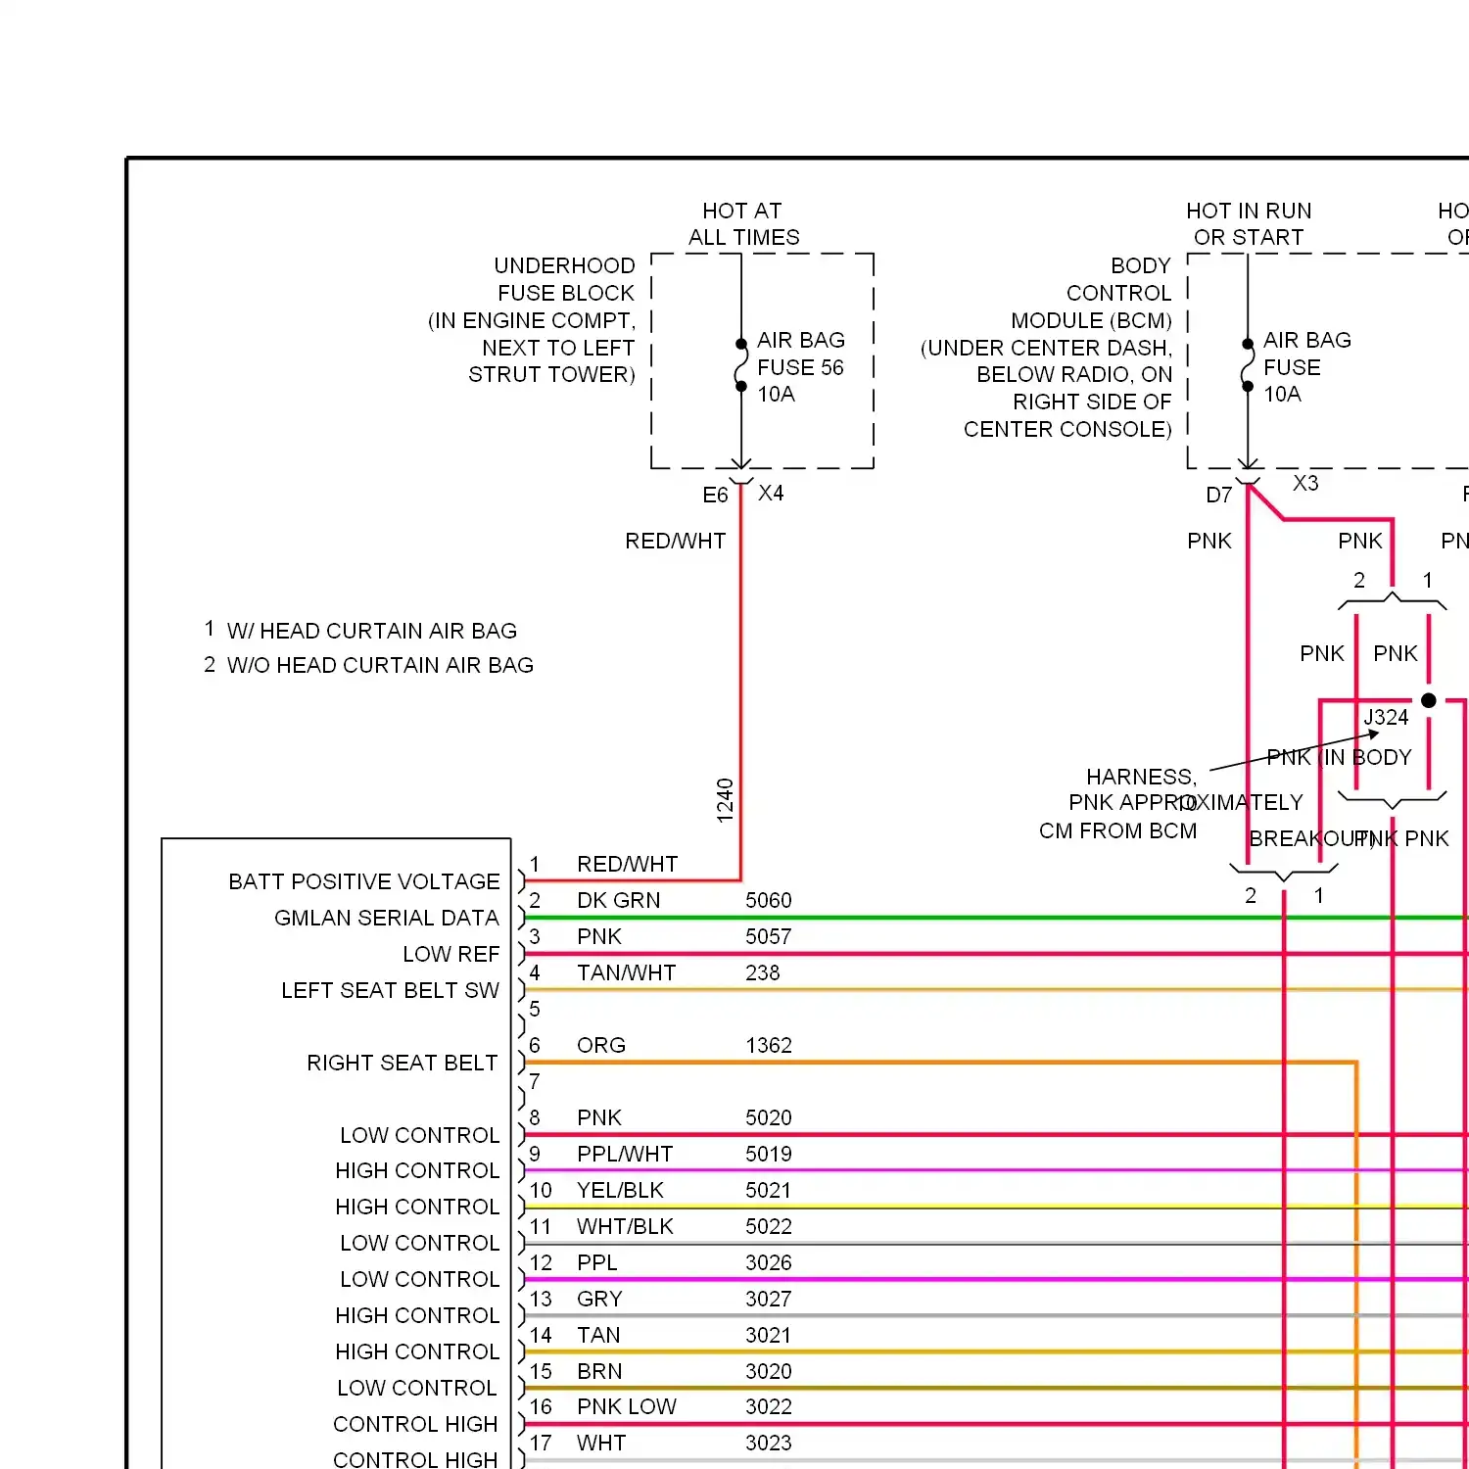Image resolution: width=1469 pixels, height=1469 pixels.
Task: Select the 'BODY CONTROL MODULE (BCM)' description
Action: 1047,348
